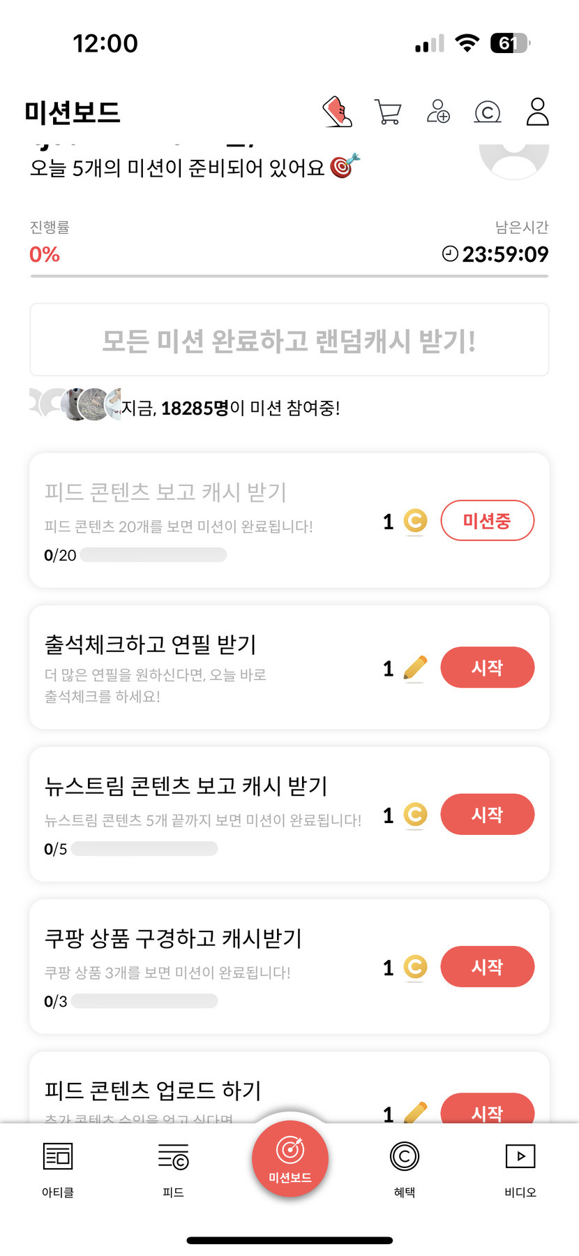This screenshot has width=579, height=1256.
Task: Tap the participant avatars thumbnail group
Action: point(75,404)
